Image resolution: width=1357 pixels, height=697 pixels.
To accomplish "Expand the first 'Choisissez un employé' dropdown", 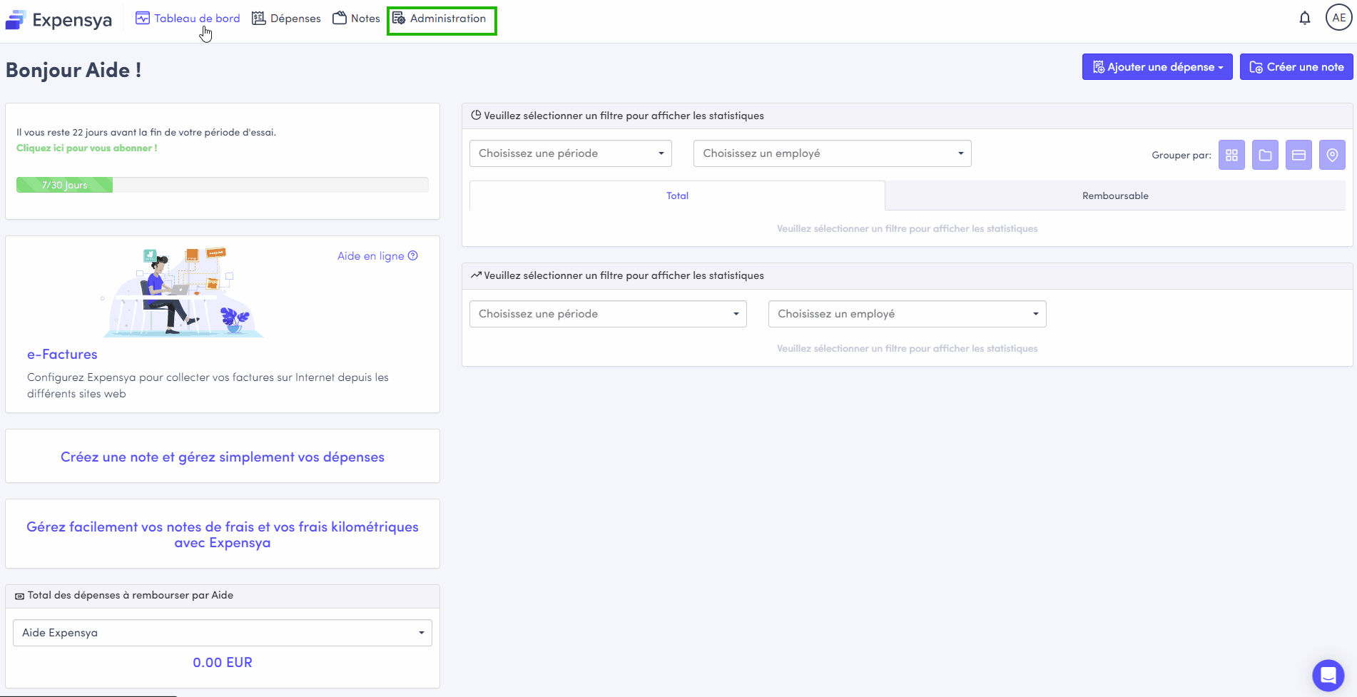I will (832, 153).
